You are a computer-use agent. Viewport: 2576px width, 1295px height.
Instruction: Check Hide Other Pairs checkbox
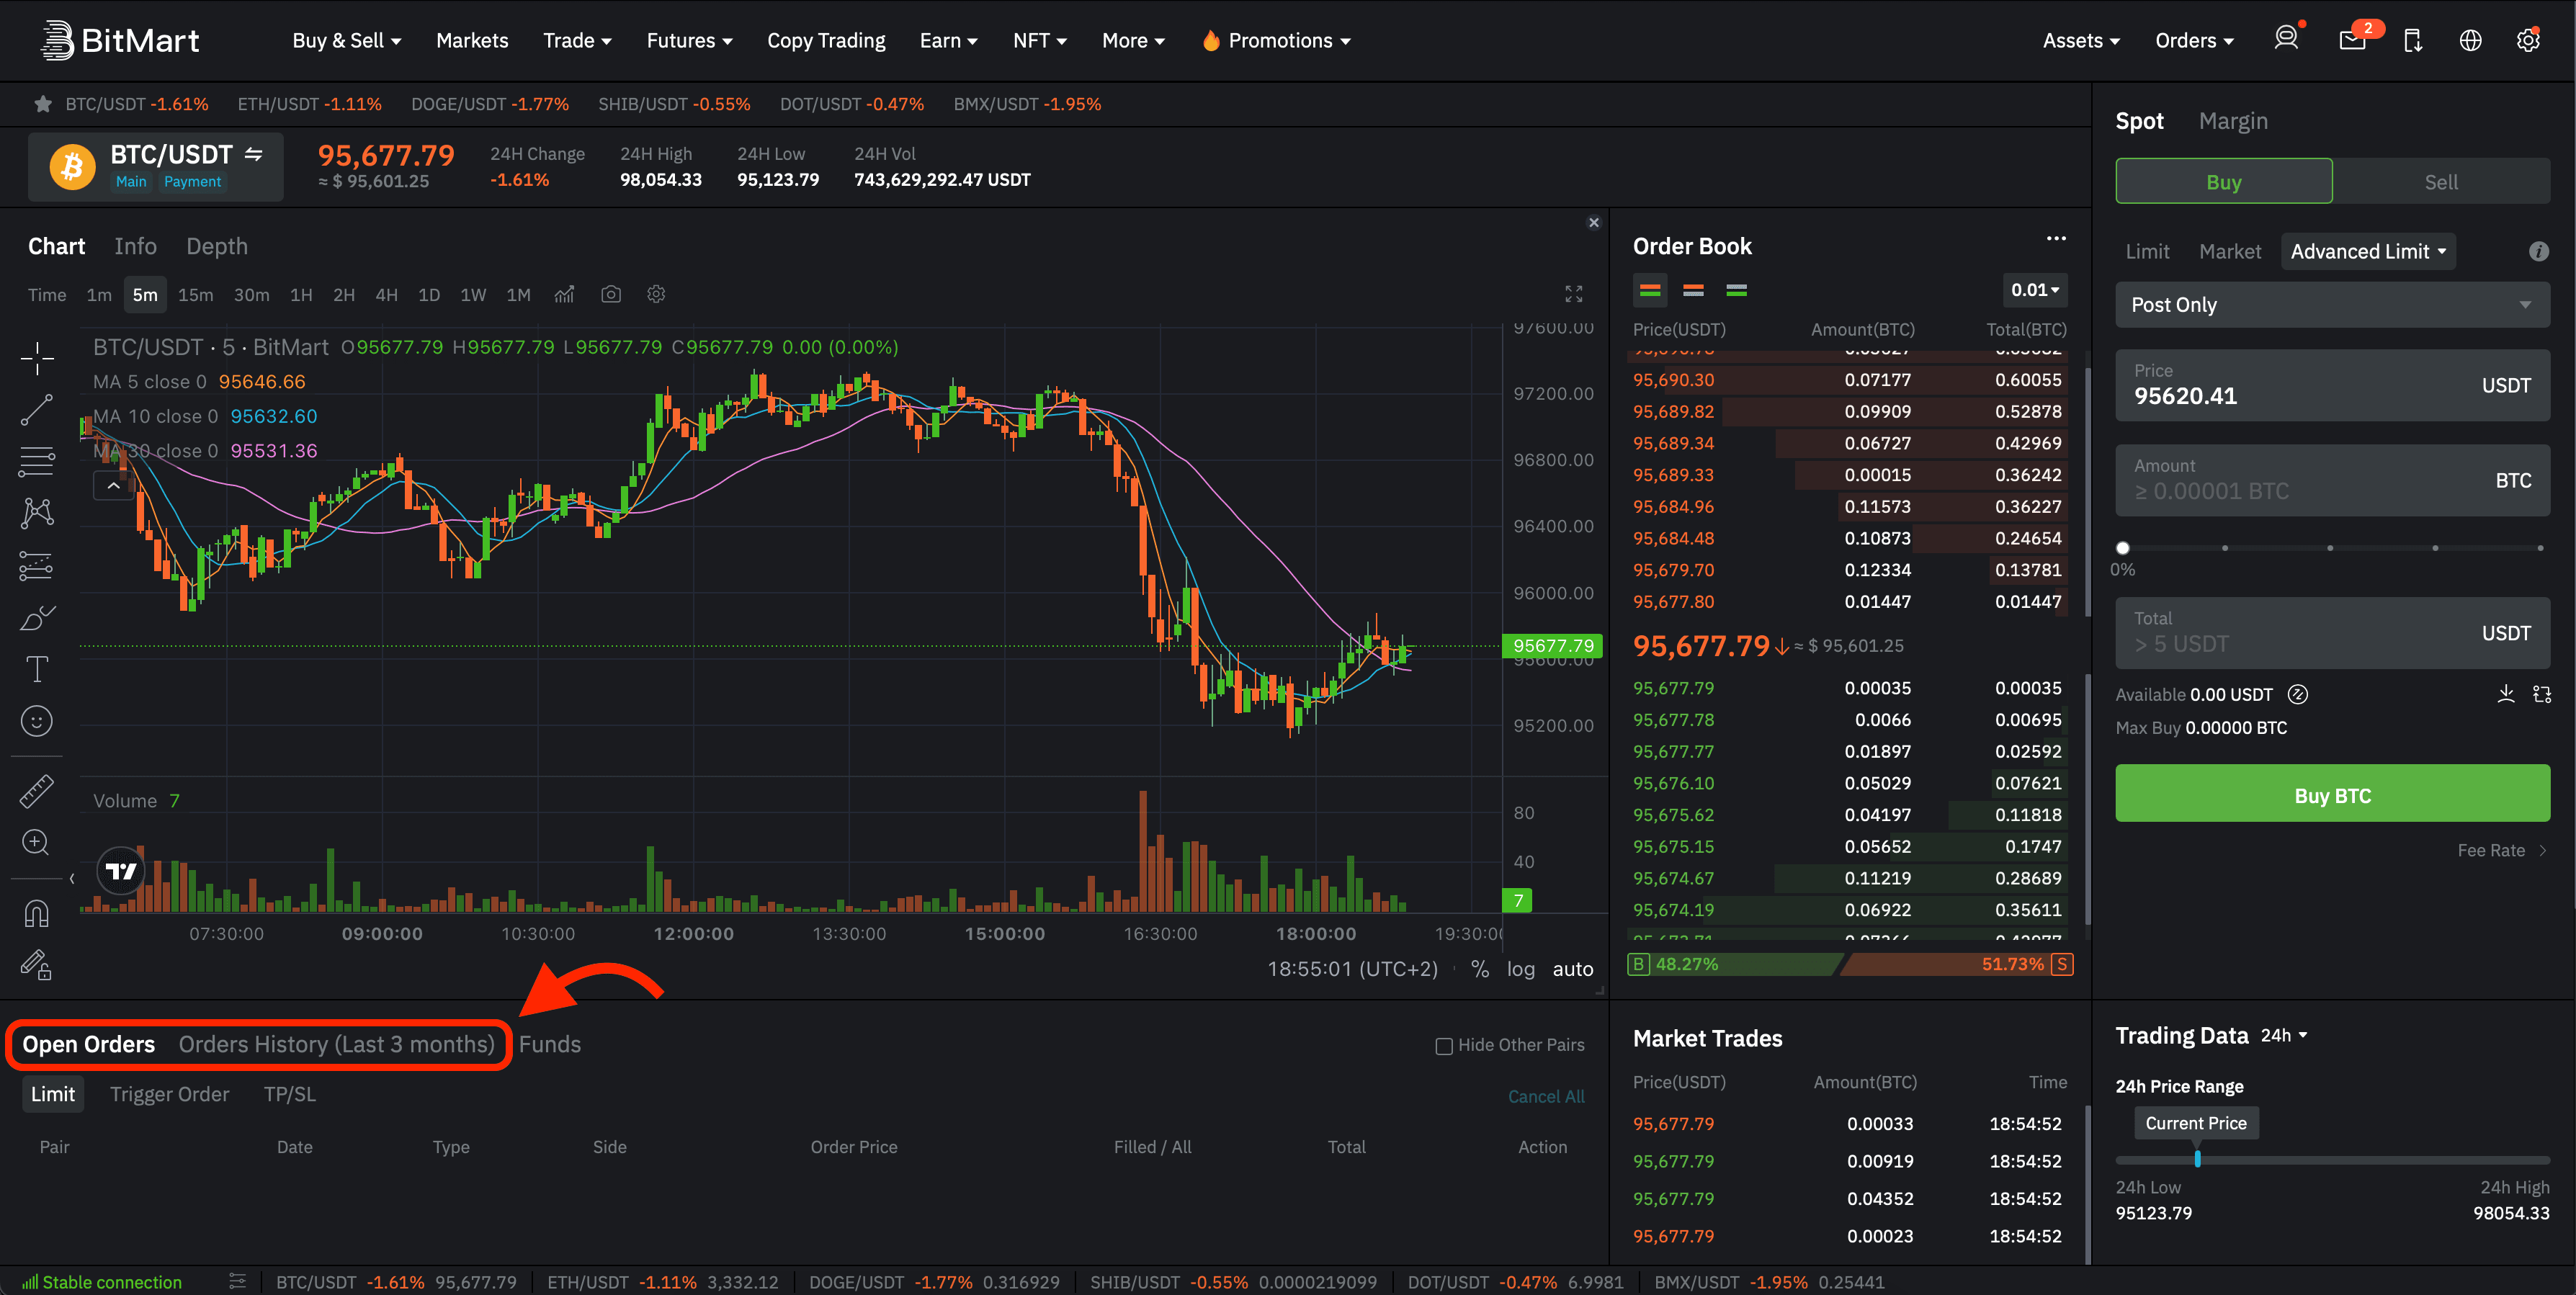[1444, 1046]
